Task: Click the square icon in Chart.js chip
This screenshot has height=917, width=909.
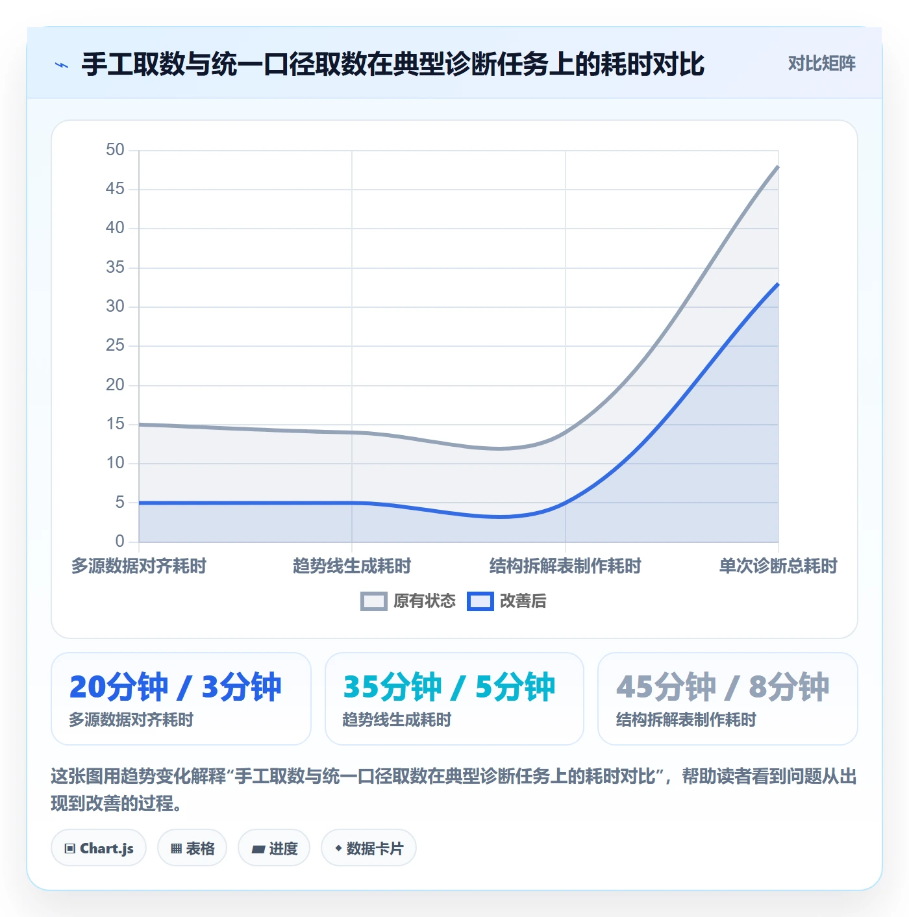Action: tap(70, 849)
